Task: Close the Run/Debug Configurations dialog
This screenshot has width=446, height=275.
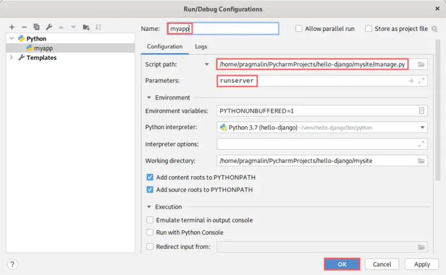Action: [x=437, y=9]
